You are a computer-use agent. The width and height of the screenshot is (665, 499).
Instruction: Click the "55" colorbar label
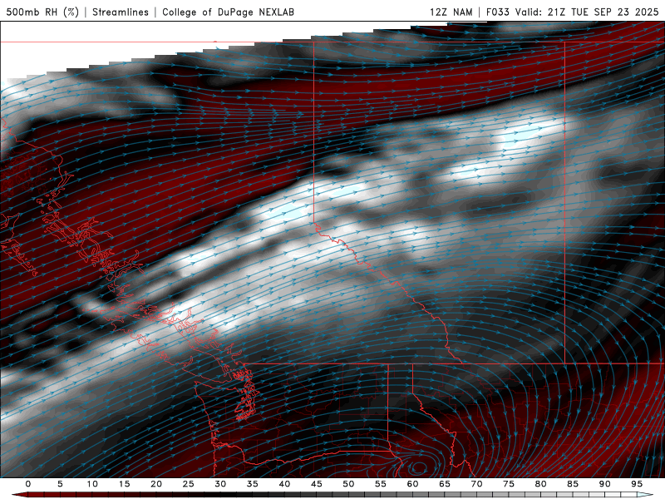[381, 484]
